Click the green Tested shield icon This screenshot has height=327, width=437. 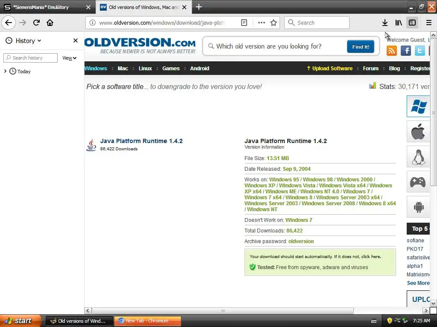tap(253, 267)
